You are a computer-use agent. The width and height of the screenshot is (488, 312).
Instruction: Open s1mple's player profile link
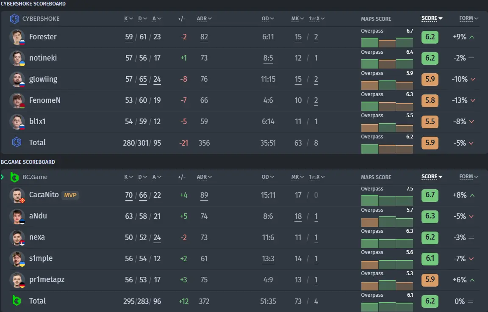tap(41, 259)
